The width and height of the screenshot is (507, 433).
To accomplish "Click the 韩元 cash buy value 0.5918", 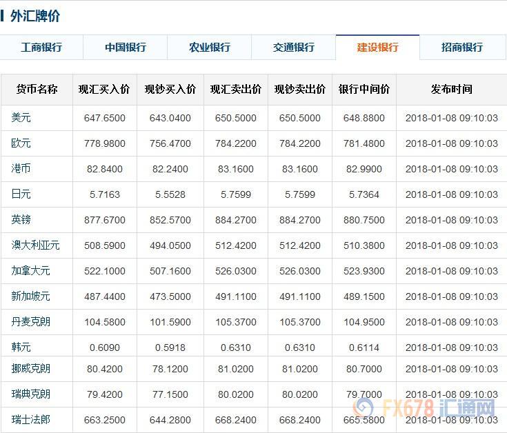I will tap(170, 348).
